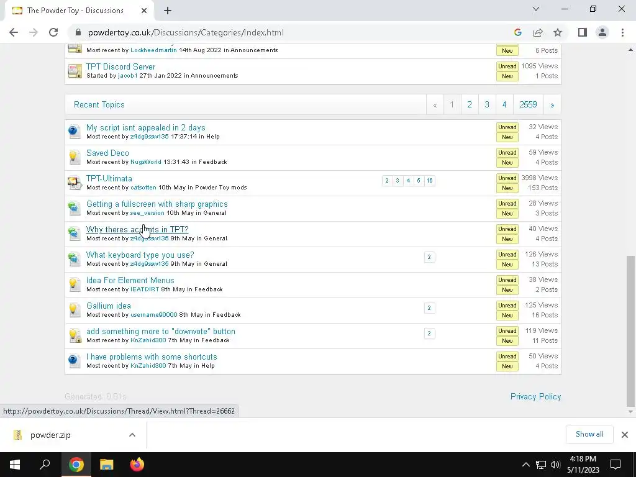Show hidden system tray icons
The image size is (636, 477).
click(x=525, y=465)
